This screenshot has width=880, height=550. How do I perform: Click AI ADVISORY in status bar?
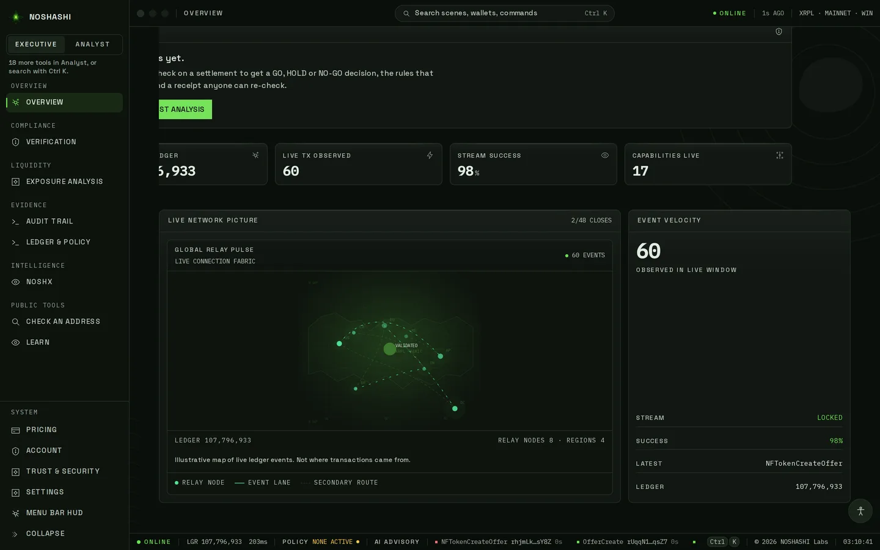point(397,542)
